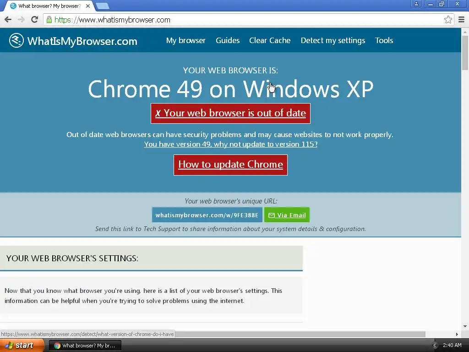Click the green padlock security icon
Screen dimensions: 469x352
pyautogui.click(x=49, y=20)
